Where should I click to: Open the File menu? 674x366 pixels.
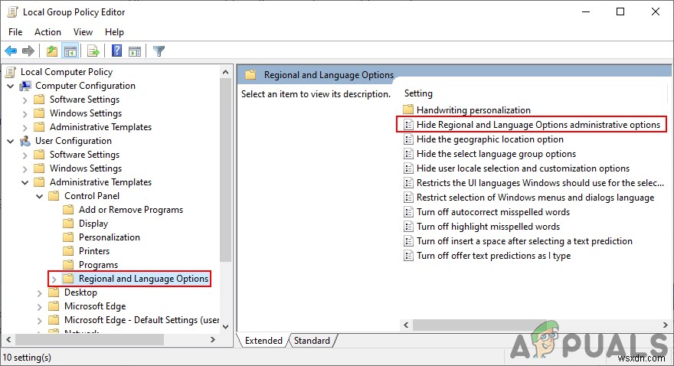click(15, 32)
